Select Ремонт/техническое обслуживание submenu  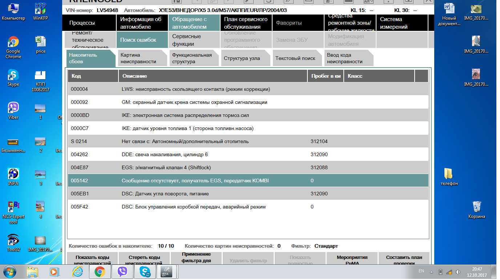click(91, 40)
